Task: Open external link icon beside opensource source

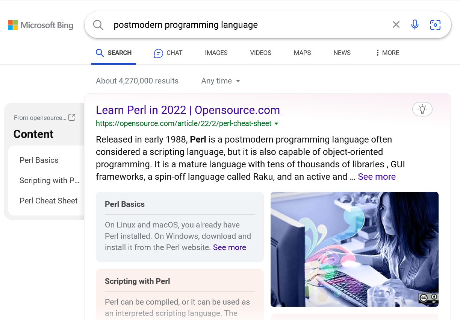Action: (72, 117)
